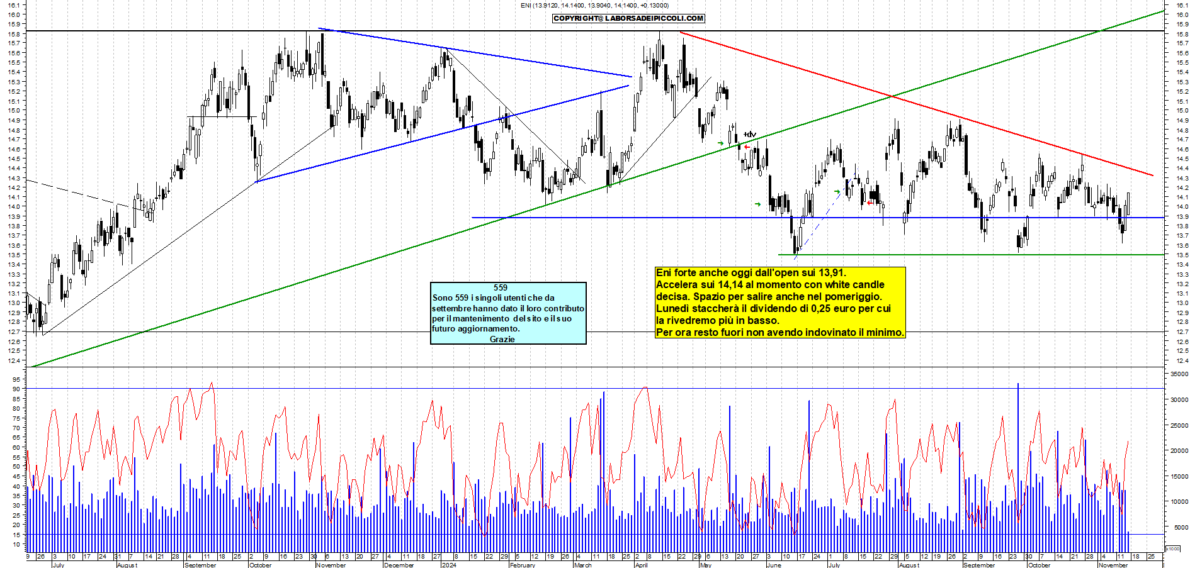Viewport: 1190px width, 568px height.
Task: Click the x1000 volume multiplier label
Action: 1173,549
